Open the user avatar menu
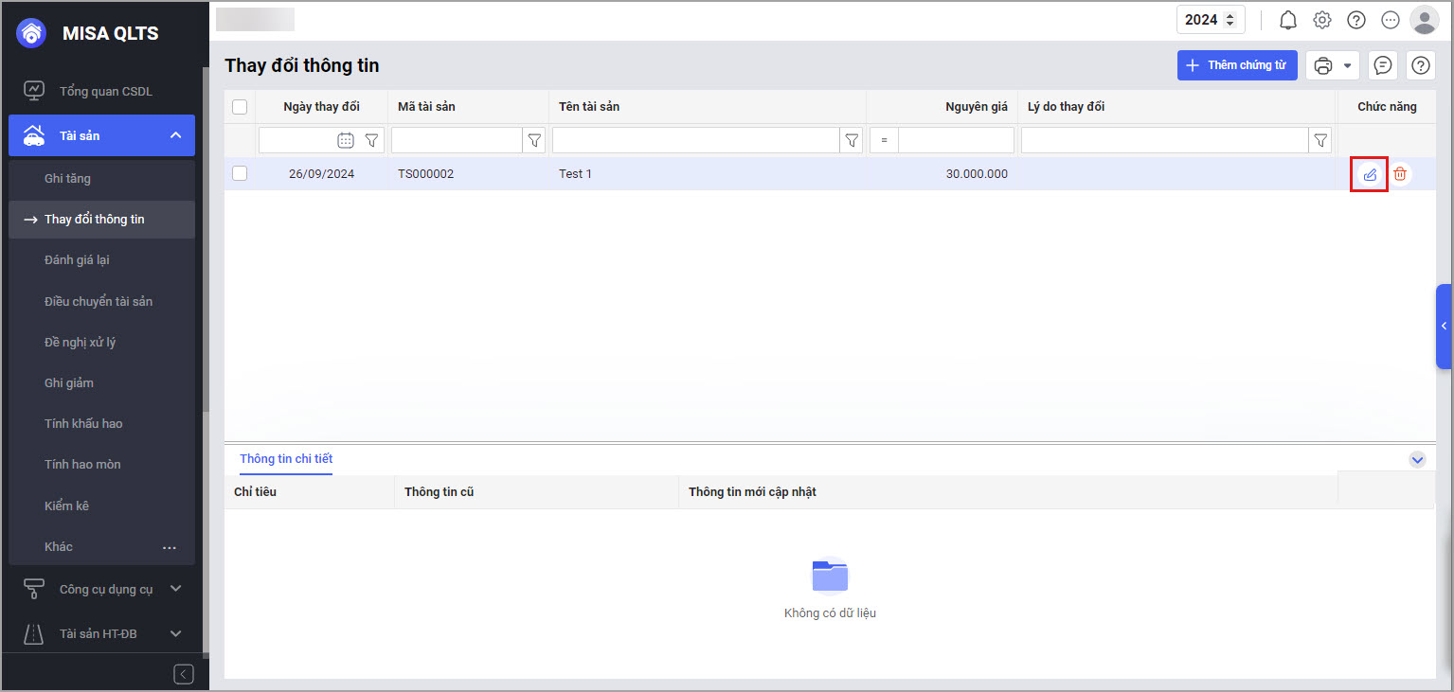This screenshot has width=1454, height=692. click(x=1424, y=20)
